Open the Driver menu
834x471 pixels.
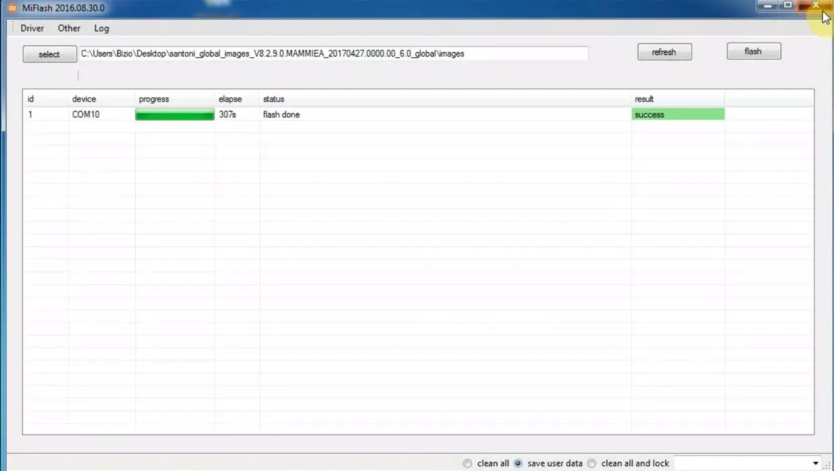point(32,28)
